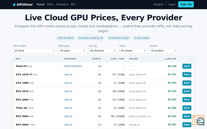Screen dimensions: 207x129
Task: Open the API nav item
Action: [x=73, y=4]
